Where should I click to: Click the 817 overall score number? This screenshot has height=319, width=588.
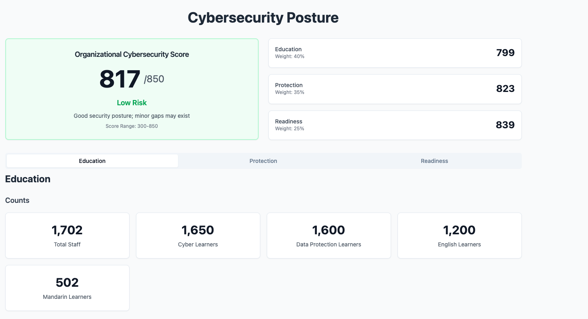[120, 79]
